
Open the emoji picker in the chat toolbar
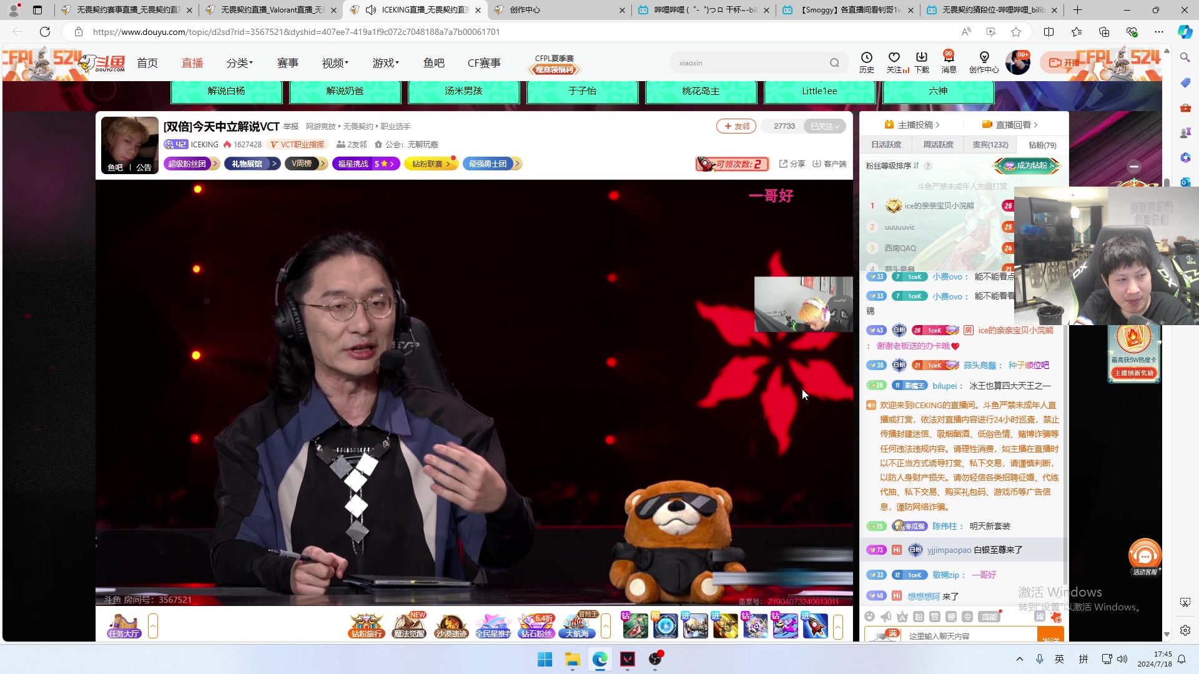870,617
